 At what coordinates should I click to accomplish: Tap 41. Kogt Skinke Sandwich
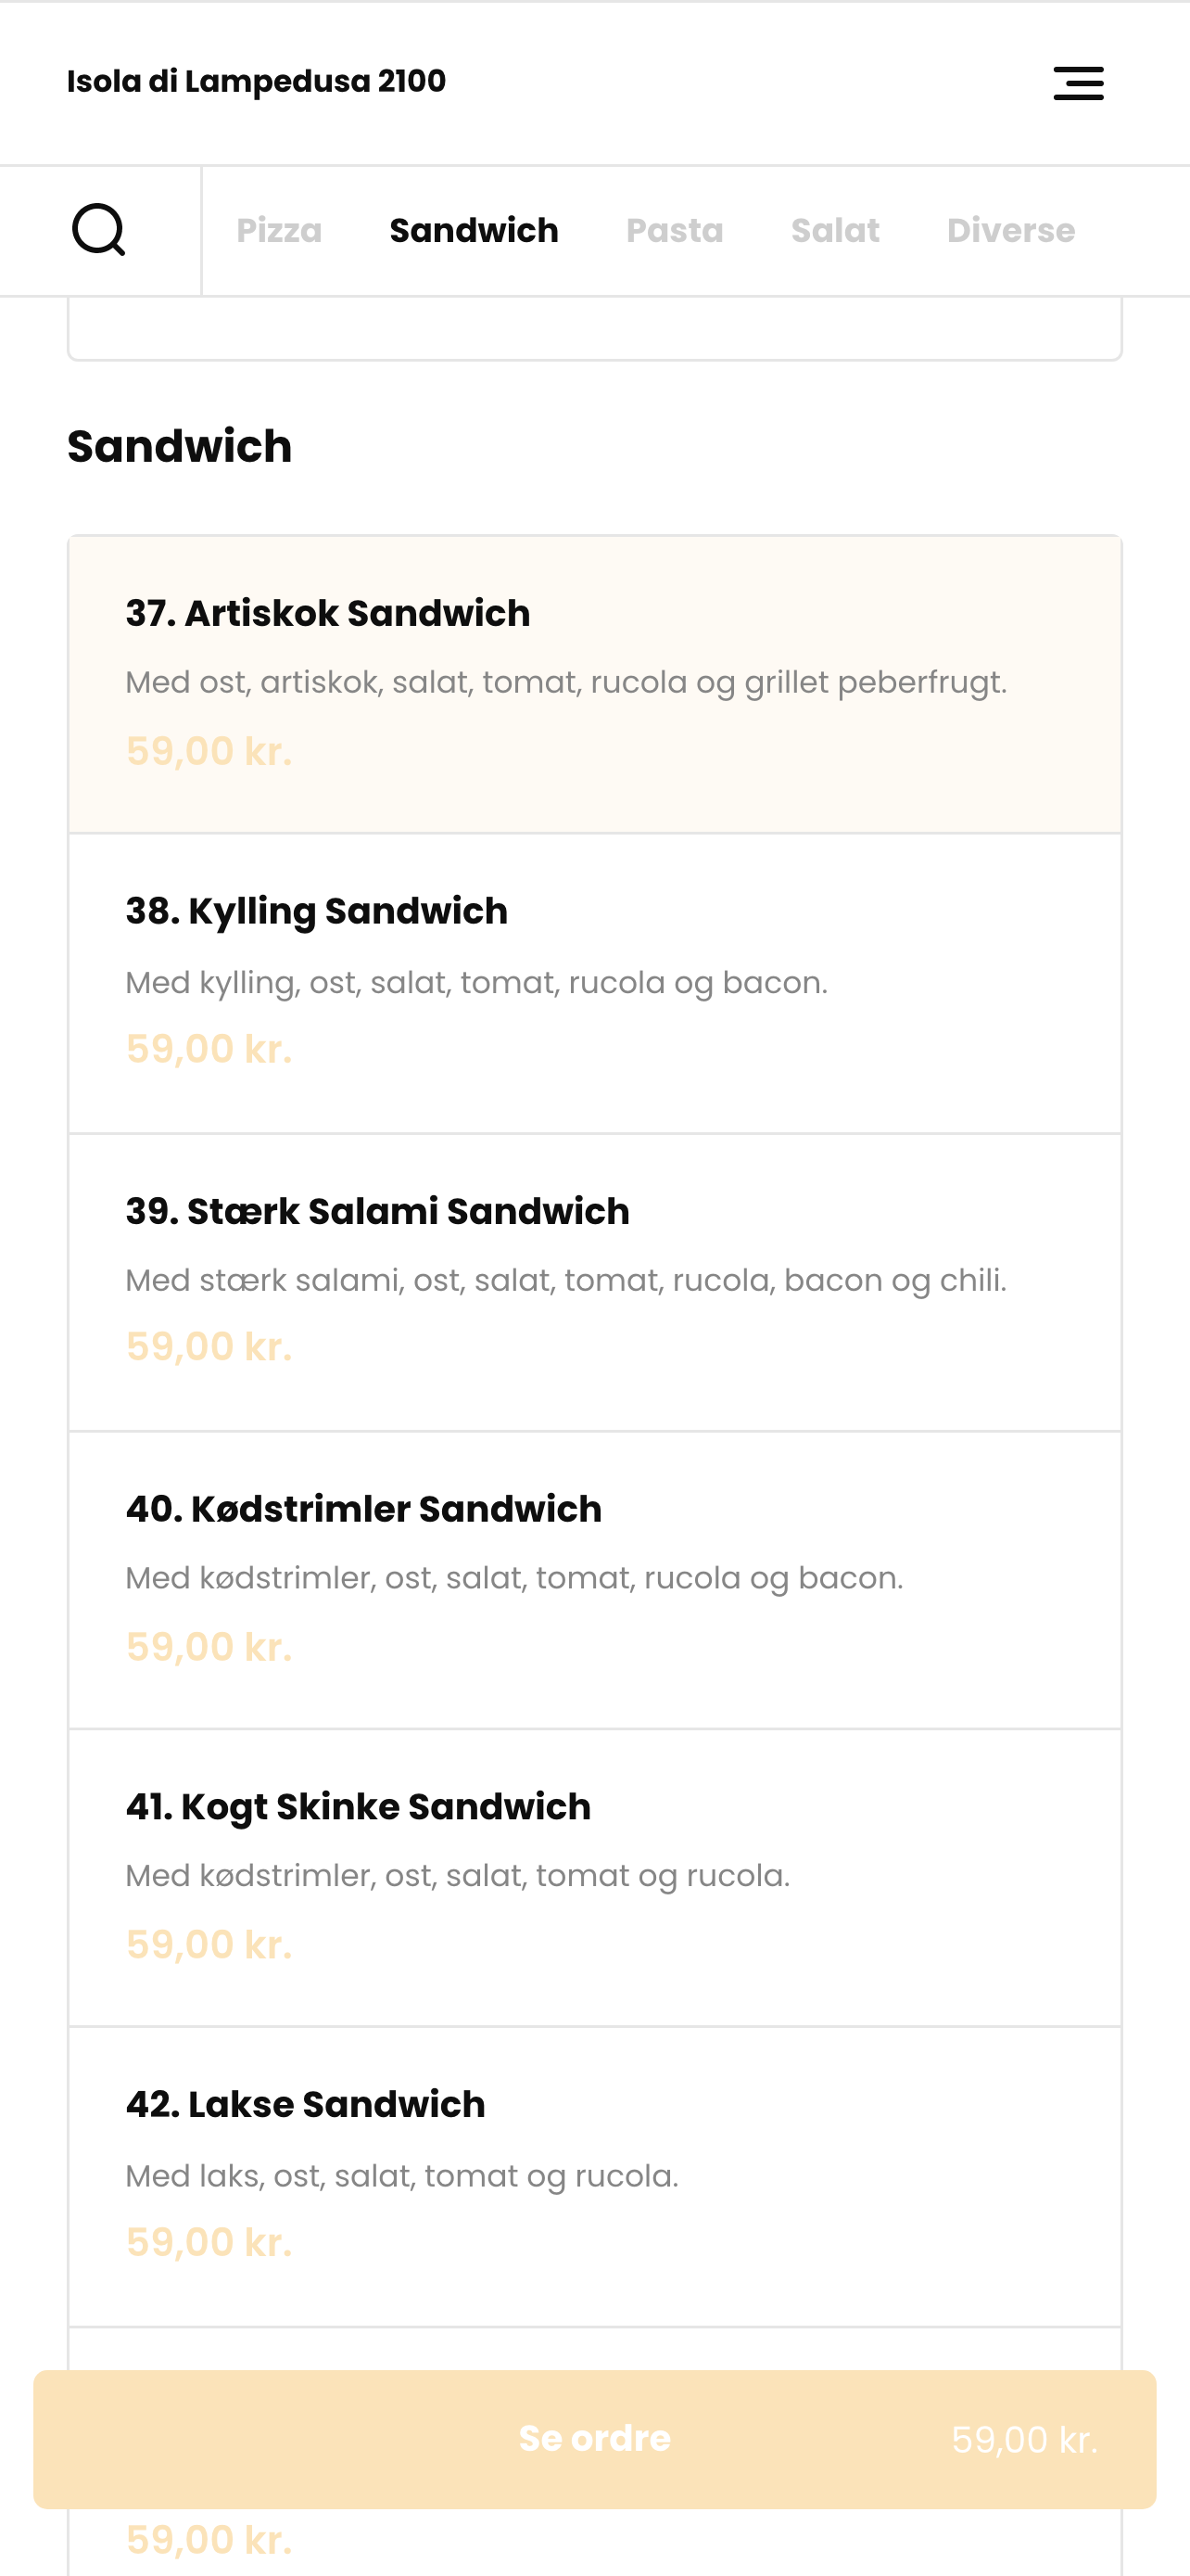pos(594,1878)
